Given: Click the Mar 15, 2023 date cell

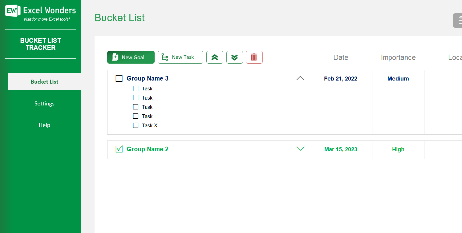Looking at the screenshot, I should pyautogui.click(x=340, y=149).
